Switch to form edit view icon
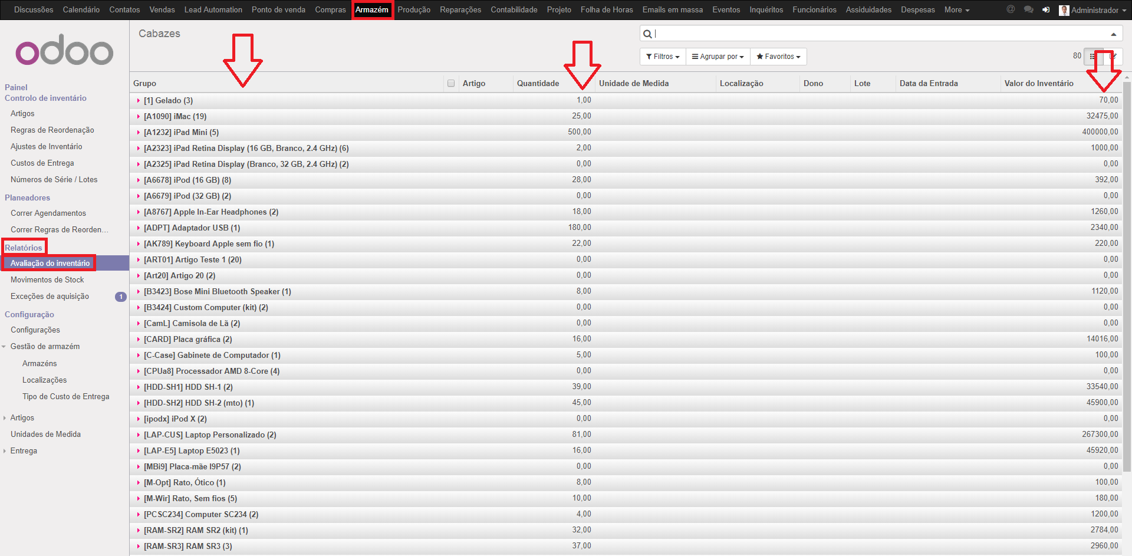The image size is (1132, 556). click(x=1113, y=56)
